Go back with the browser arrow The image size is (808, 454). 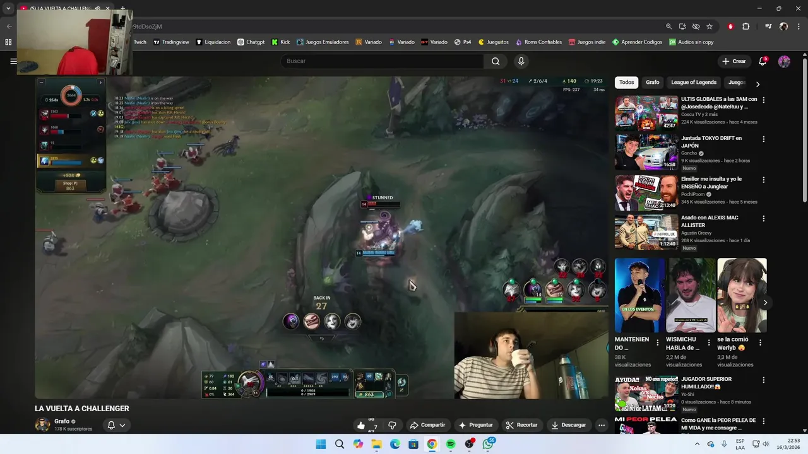coord(9,26)
